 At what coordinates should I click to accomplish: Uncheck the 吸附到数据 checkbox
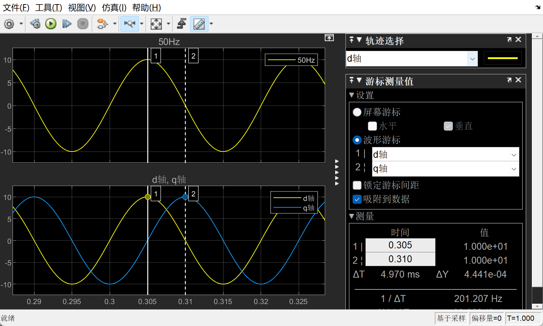[357, 199]
